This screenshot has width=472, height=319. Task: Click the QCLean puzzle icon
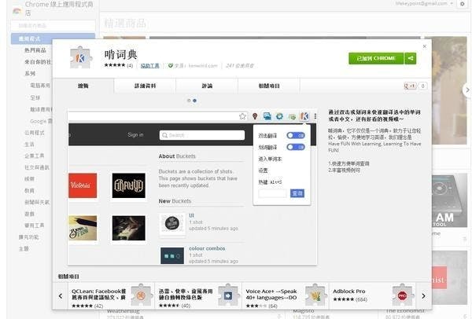tap(141, 295)
